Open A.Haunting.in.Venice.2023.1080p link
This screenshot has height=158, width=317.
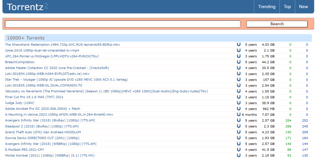[x=59, y=115]
